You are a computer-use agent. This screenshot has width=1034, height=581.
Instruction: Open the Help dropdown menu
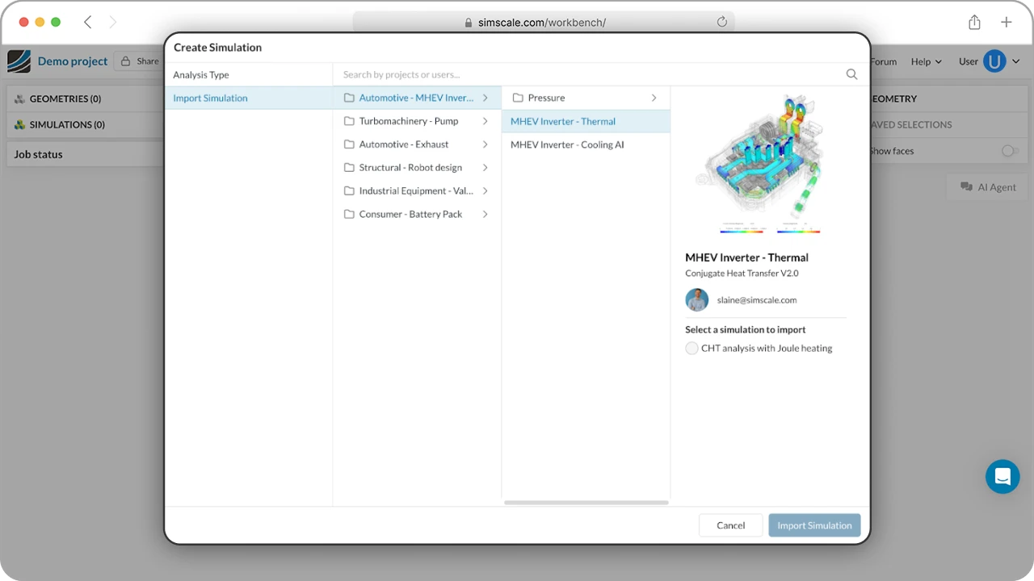[926, 61]
